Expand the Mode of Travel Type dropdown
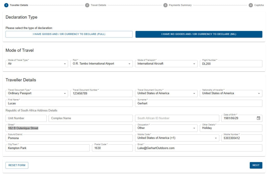This screenshot has width=267, height=176. click(37, 64)
